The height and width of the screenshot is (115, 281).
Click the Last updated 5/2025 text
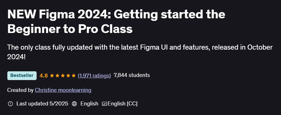pyautogui.click(x=42, y=103)
